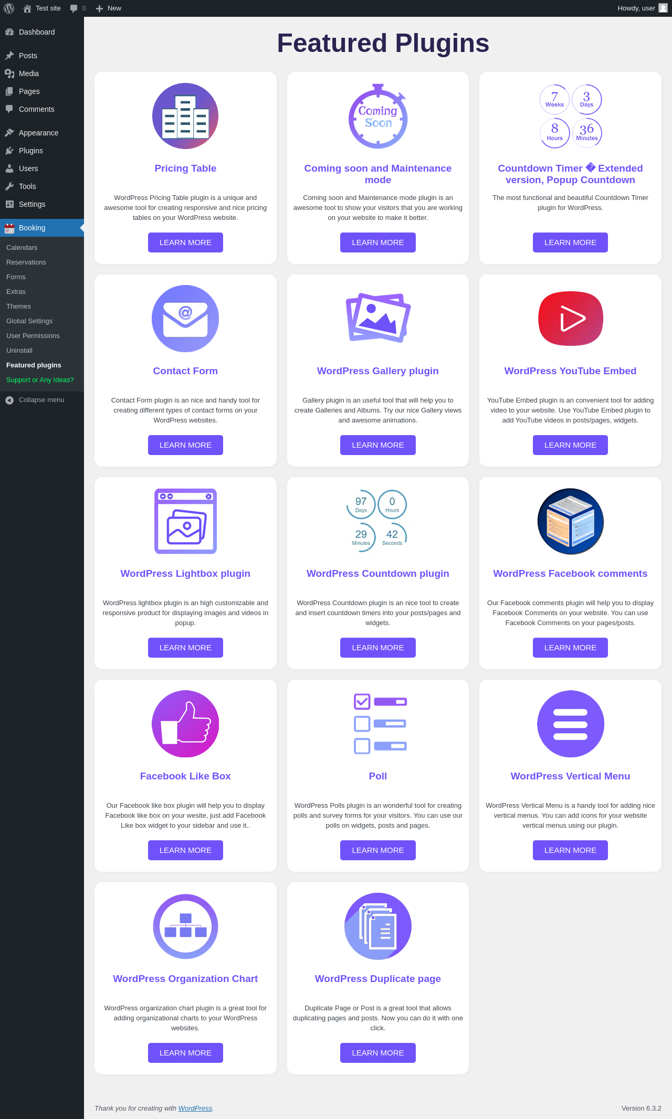The width and height of the screenshot is (672, 1119).
Task: Click the Users person icon in sidebar
Action: [x=9, y=168]
